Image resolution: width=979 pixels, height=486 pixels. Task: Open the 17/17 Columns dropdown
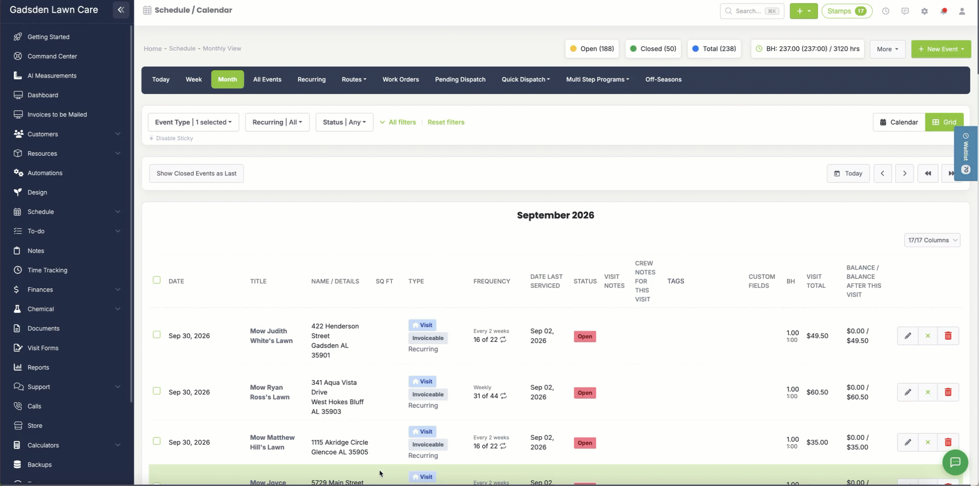(932, 240)
